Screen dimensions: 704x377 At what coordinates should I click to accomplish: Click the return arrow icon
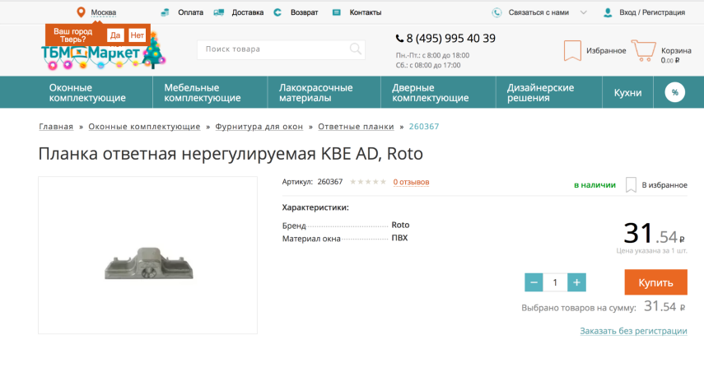(x=277, y=12)
